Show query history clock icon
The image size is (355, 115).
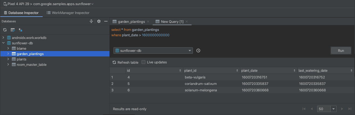point(198,51)
